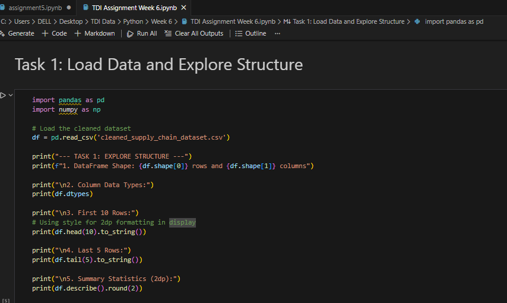Viewport: 507px width, 303px height.
Task: Click the print(df.dtypes) line
Action: [x=62, y=194]
